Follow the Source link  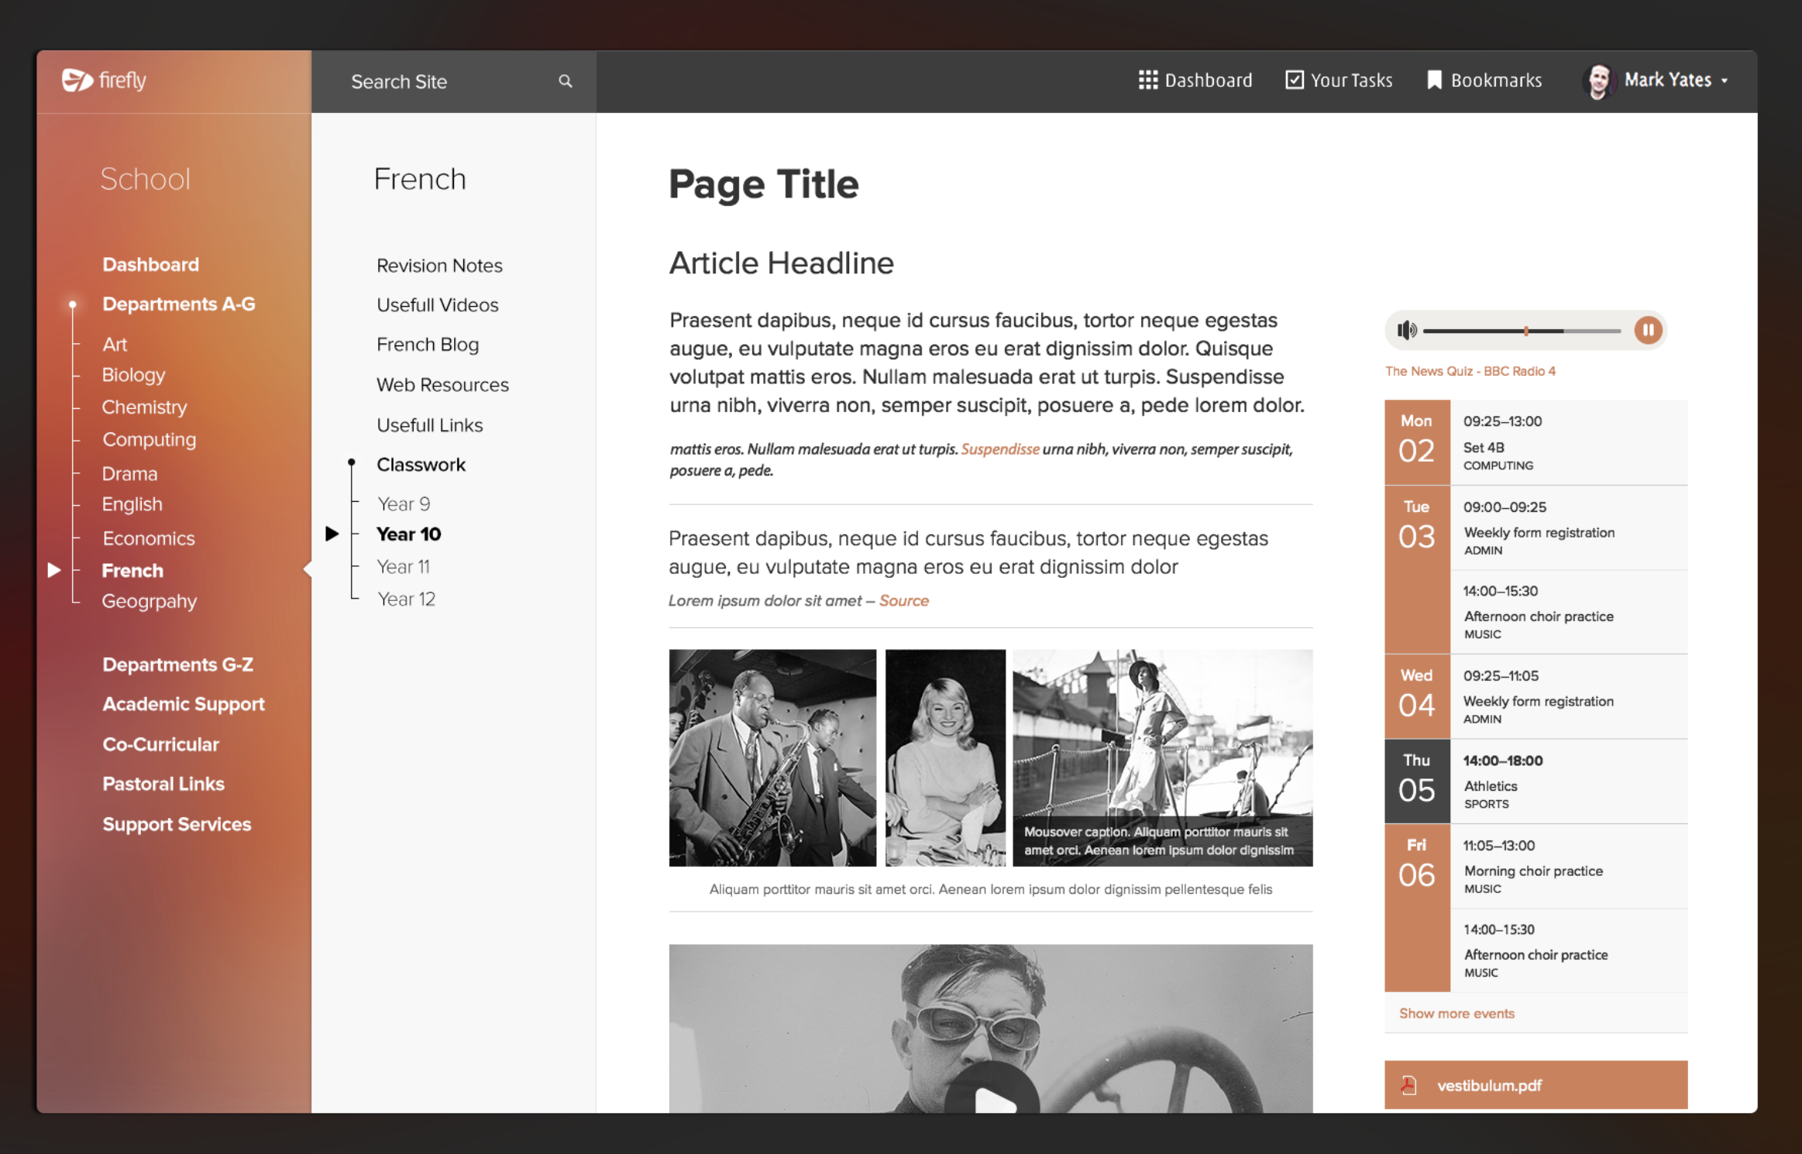click(904, 601)
